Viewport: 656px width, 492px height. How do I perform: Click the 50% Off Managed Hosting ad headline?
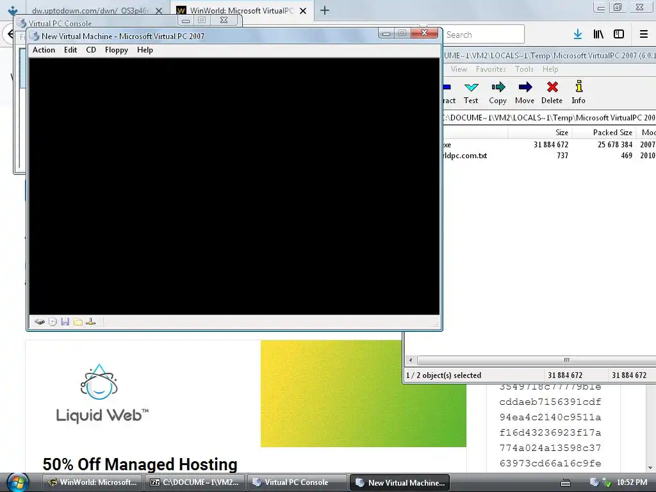[140, 464]
